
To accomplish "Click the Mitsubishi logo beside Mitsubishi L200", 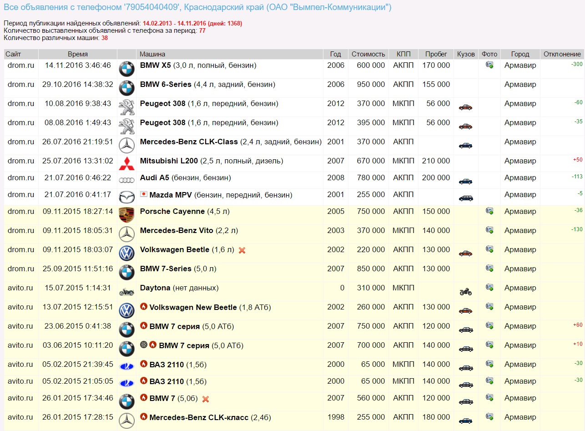I will [x=126, y=163].
